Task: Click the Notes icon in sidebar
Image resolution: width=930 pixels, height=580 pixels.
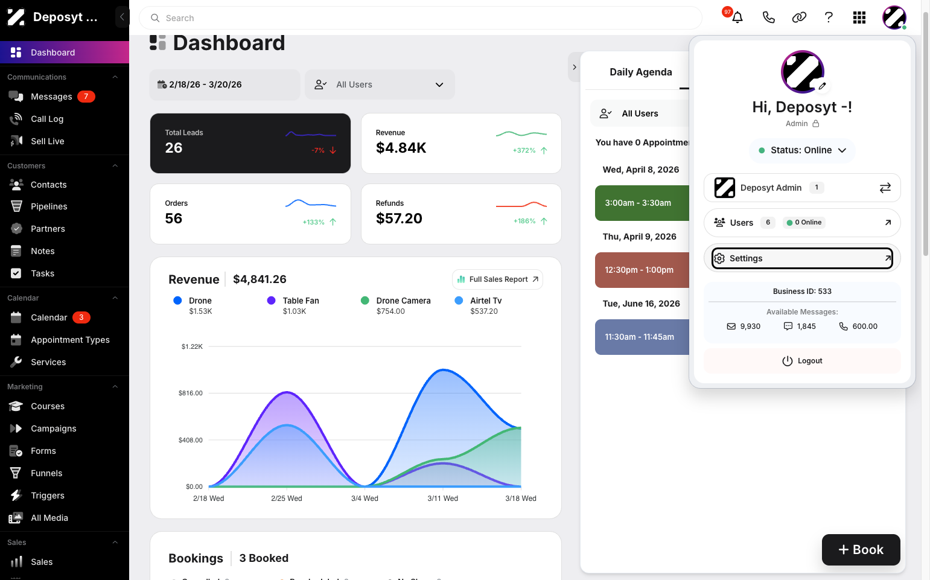Action: (16, 251)
